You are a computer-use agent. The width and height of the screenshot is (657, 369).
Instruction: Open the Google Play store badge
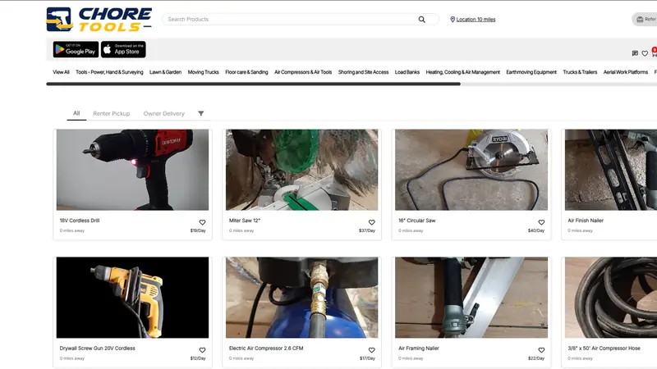pos(76,49)
